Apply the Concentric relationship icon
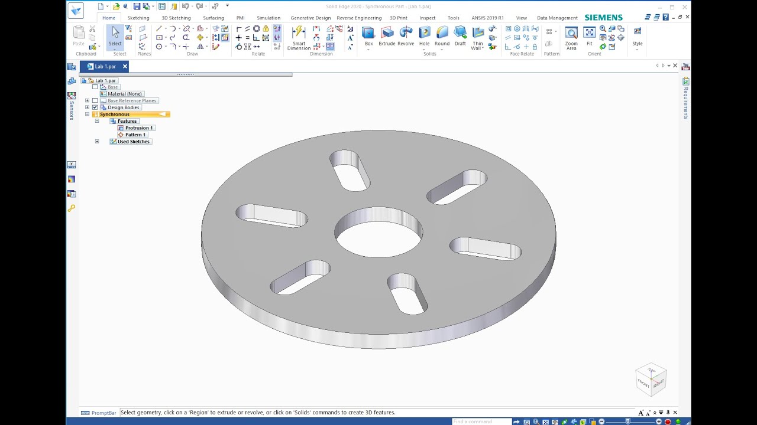This screenshot has width=757, height=425. click(x=256, y=28)
